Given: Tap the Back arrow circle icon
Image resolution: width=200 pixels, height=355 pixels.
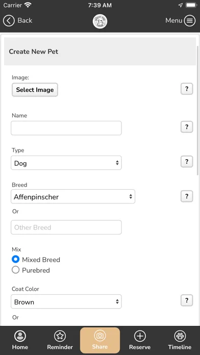Looking at the screenshot, I should [9, 20].
